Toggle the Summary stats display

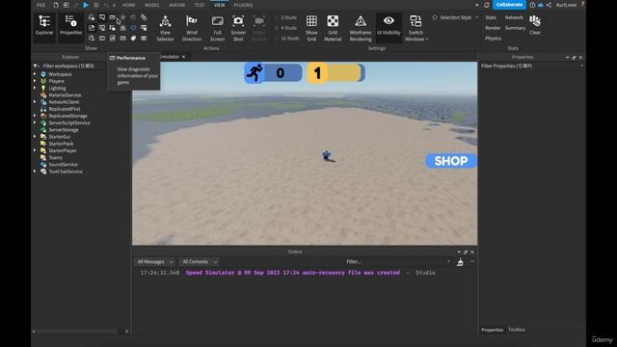click(515, 28)
